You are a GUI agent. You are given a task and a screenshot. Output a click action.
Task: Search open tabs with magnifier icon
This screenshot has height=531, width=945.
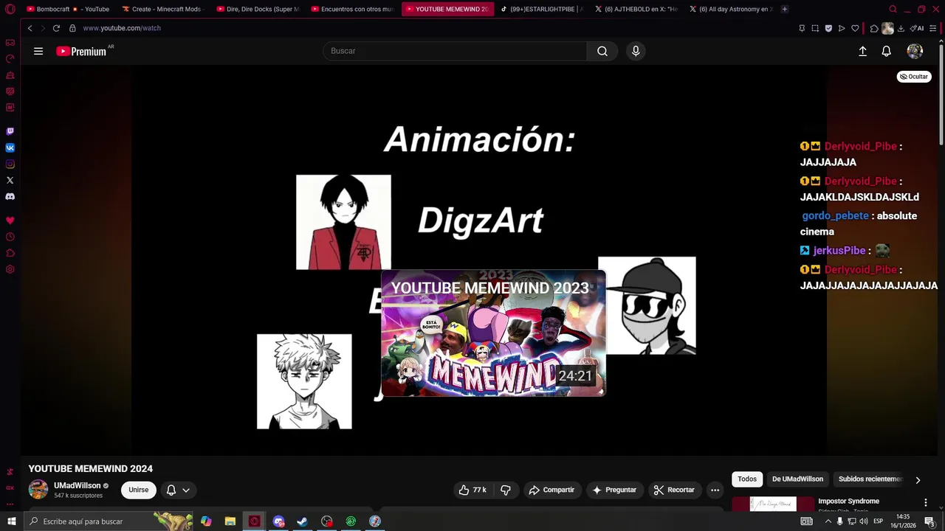[893, 10]
